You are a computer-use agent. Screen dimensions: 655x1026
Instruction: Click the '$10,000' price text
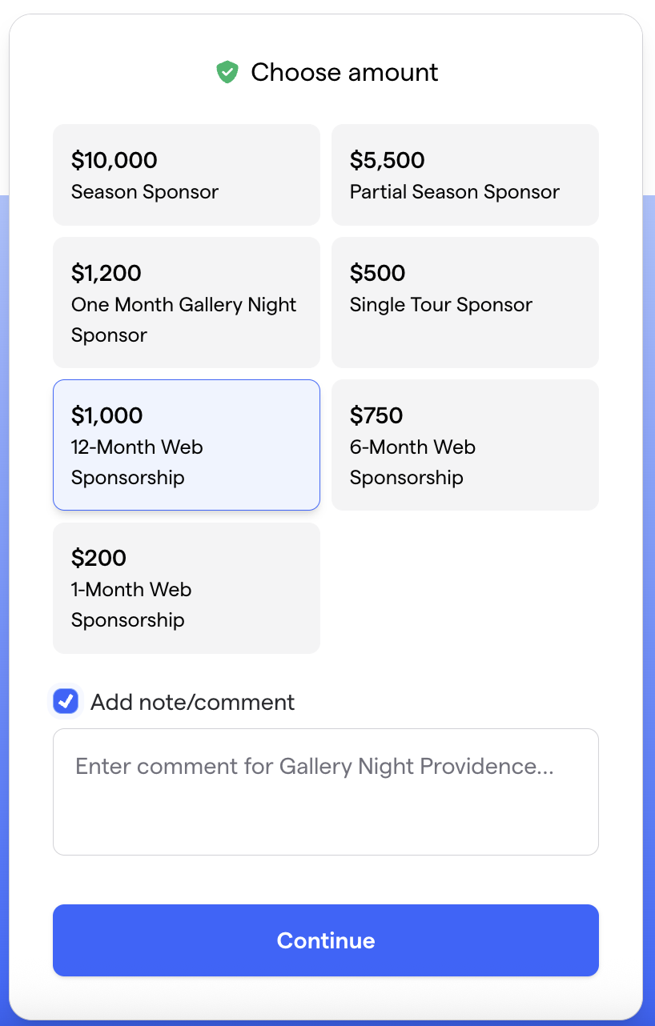click(x=115, y=160)
